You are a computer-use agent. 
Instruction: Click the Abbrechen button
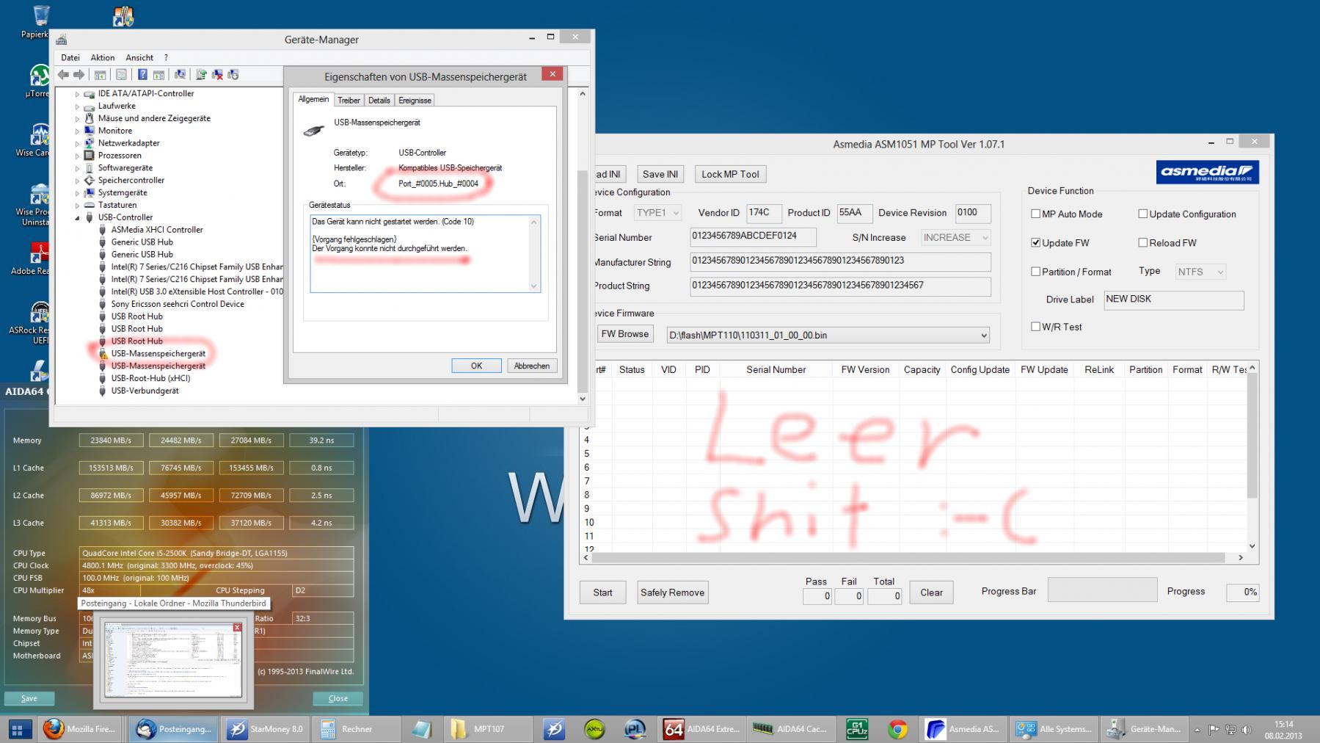[532, 366]
